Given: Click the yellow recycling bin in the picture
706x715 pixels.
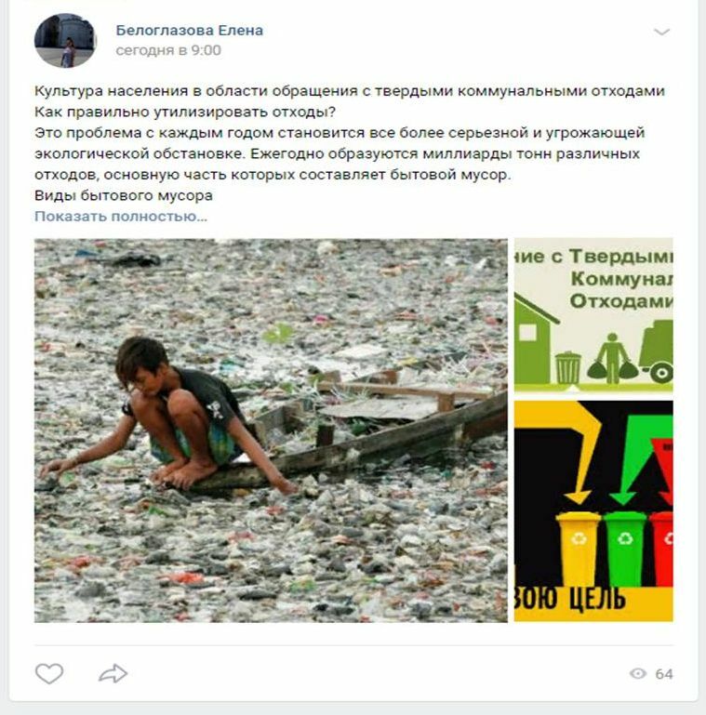Looking at the screenshot, I should pyautogui.click(x=578, y=549).
